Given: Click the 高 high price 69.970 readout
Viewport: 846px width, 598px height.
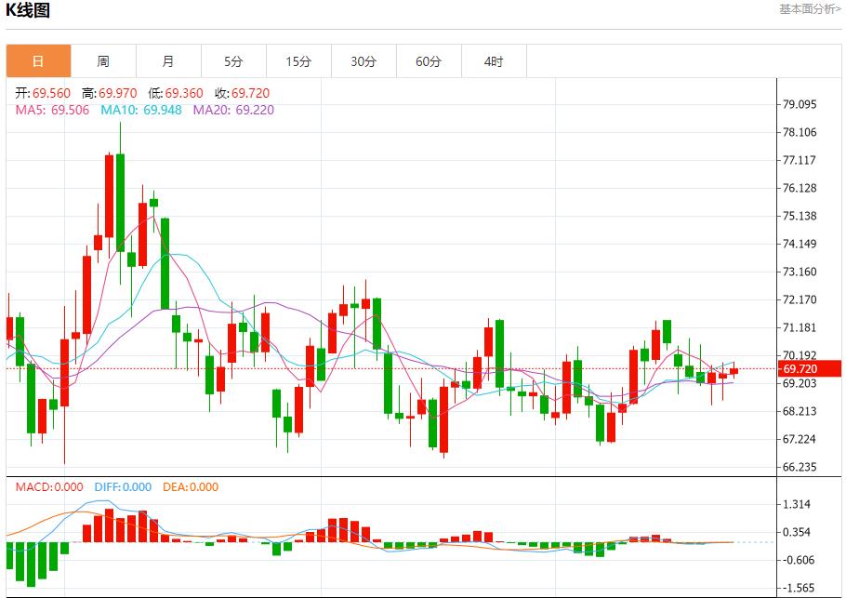Looking at the screenshot, I should click(109, 93).
